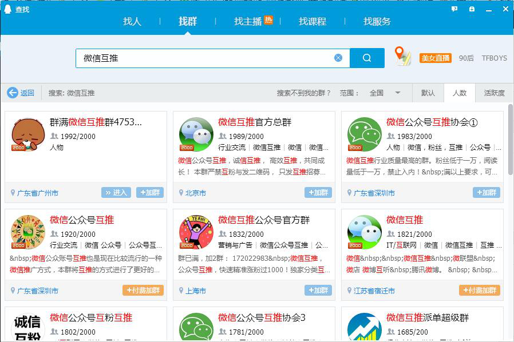The width and height of the screenshot is (514, 342).
Task: Open group title 微信公众号互推协会①
Action: (x=432, y=122)
